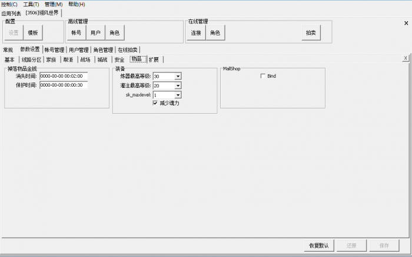
Task: Click the 消失时间 input field
Action: [x=63, y=76]
